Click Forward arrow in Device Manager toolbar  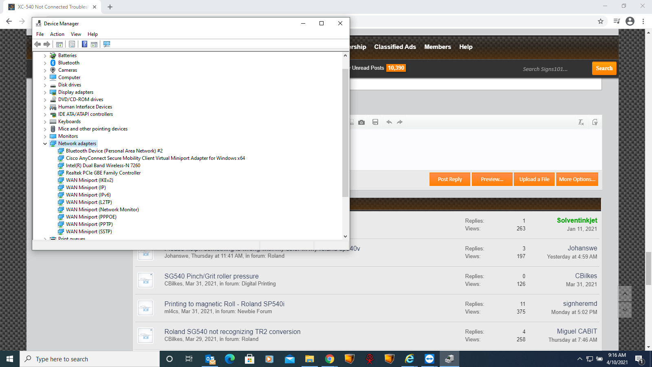[47, 44]
